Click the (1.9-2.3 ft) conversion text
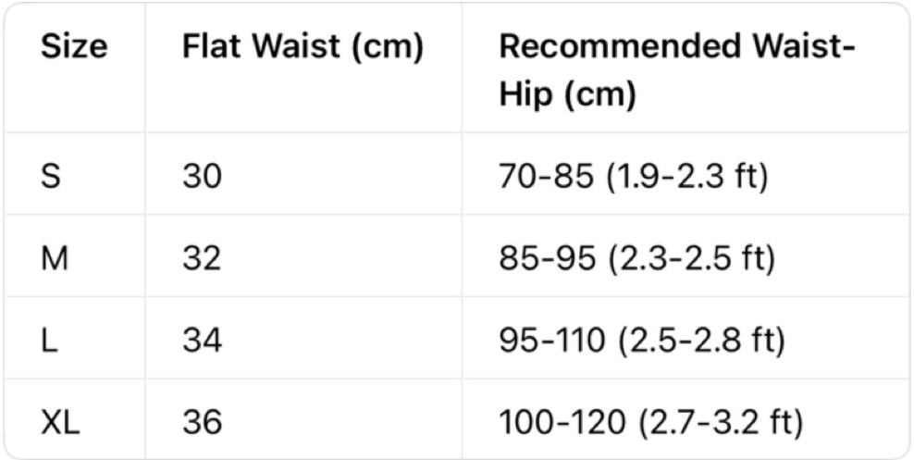This screenshot has height=460, width=914. coord(686,176)
